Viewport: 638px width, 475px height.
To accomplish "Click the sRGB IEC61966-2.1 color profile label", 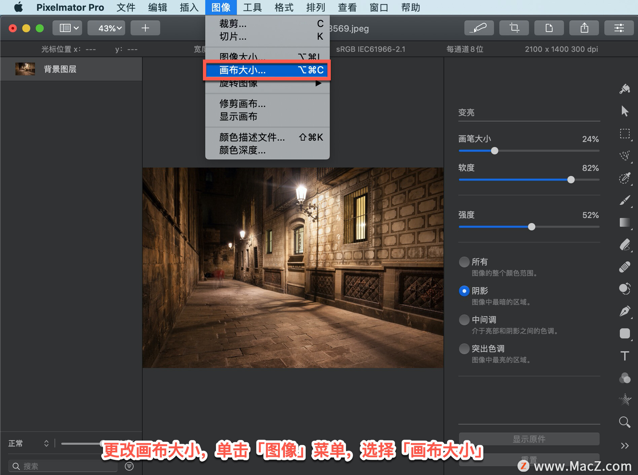I will point(370,49).
